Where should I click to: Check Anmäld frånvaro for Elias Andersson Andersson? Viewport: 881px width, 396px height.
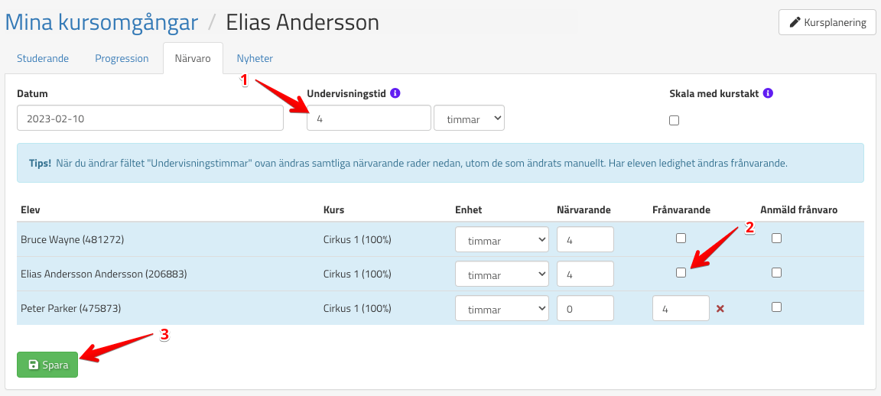[x=776, y=272]
